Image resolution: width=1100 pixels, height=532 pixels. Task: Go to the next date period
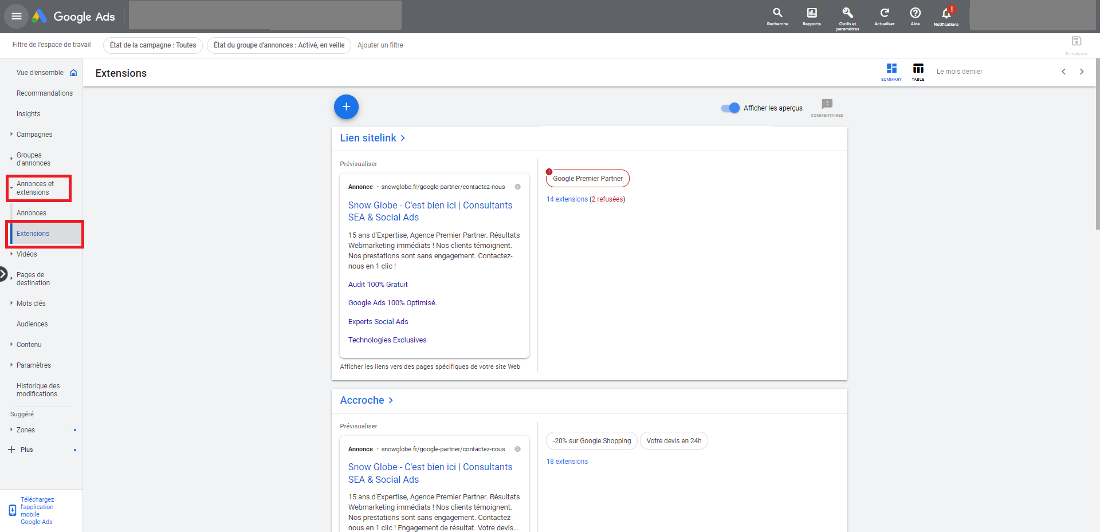click(x=1082, y=72)
